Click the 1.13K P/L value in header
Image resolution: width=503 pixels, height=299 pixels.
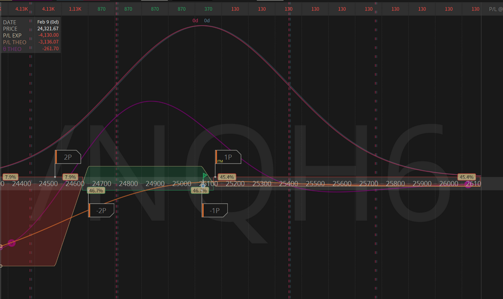(75, 9)
